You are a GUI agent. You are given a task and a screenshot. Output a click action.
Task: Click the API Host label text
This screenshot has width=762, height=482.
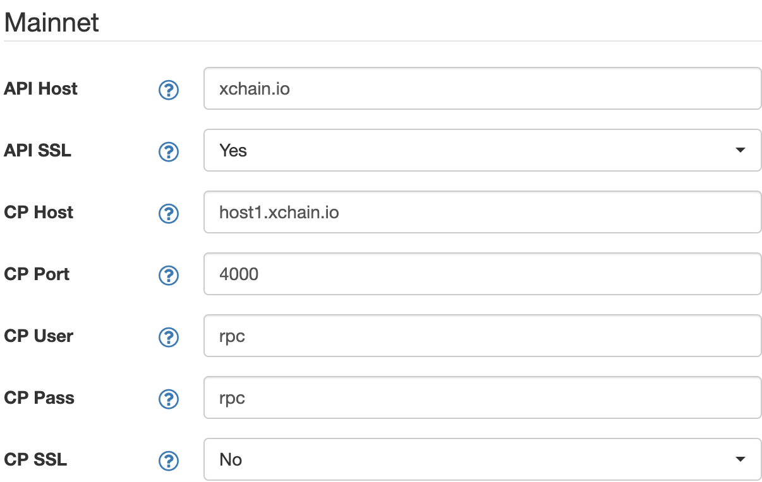click(x=40, y=89)
